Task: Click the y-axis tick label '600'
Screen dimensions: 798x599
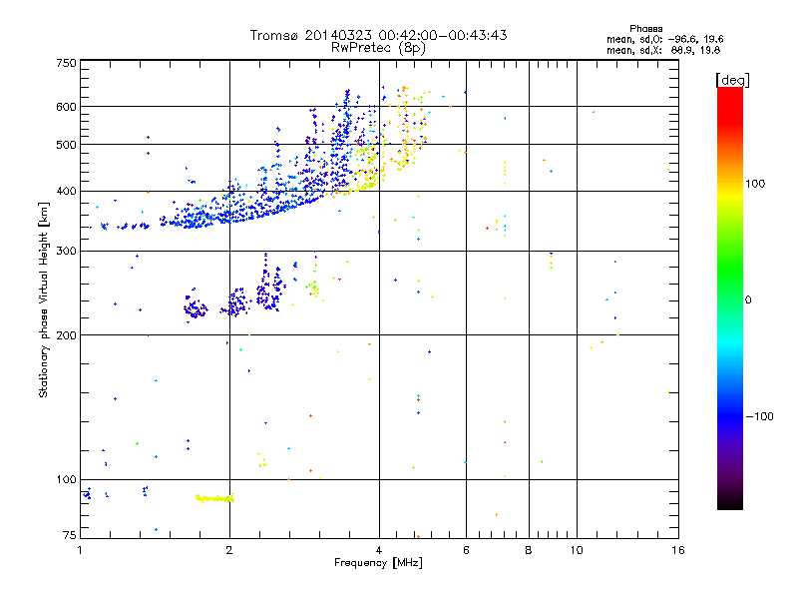Action: [x=66, y=107]
